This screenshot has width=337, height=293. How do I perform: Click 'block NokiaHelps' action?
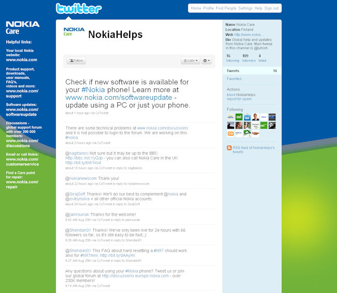click(x=241, y=95)
